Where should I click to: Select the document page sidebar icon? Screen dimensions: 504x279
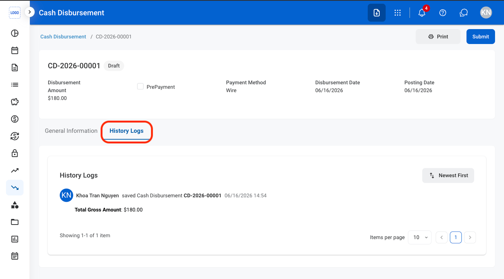point(15,68)
